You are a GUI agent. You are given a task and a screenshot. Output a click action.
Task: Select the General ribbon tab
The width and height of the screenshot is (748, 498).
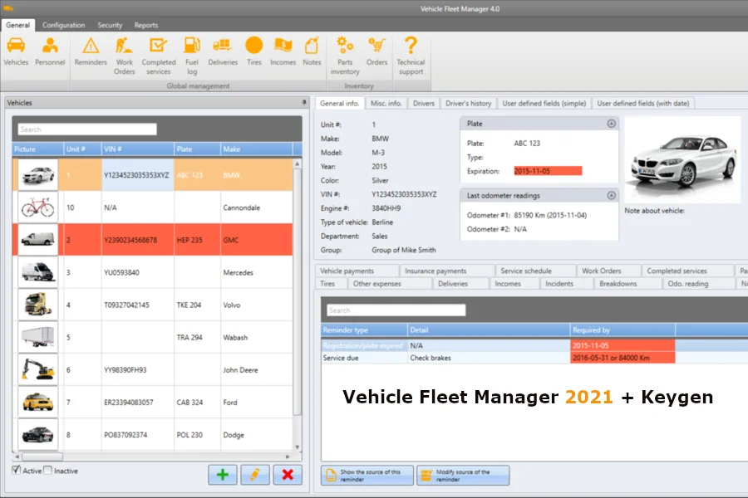(18, 25)
